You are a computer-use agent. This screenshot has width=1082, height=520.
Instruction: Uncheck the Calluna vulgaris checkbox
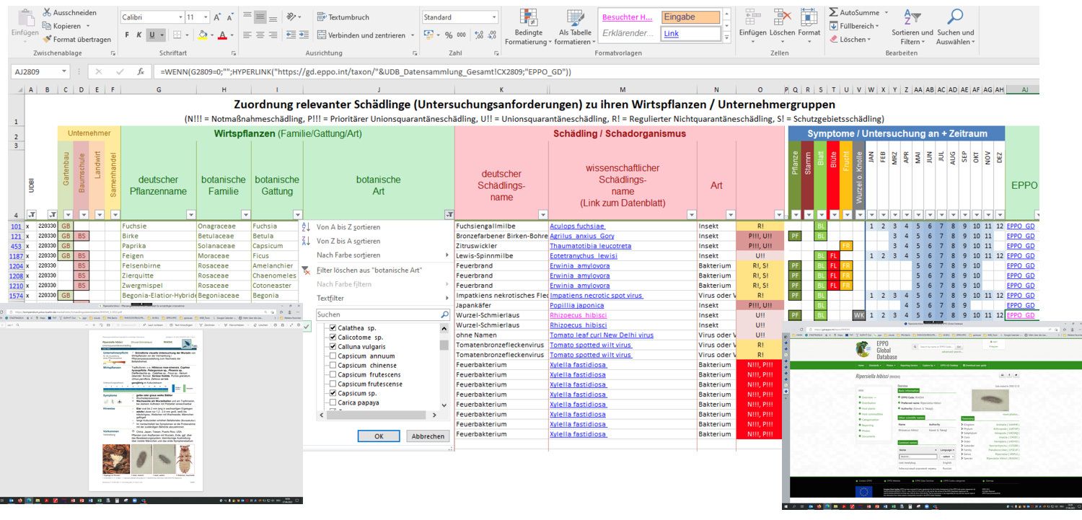[x=333, y=346]
